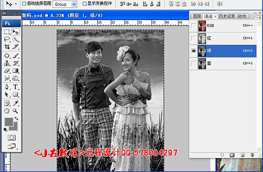Click the Auto-Align Layers button
The image size is (263, 172).
pos(219,3)
